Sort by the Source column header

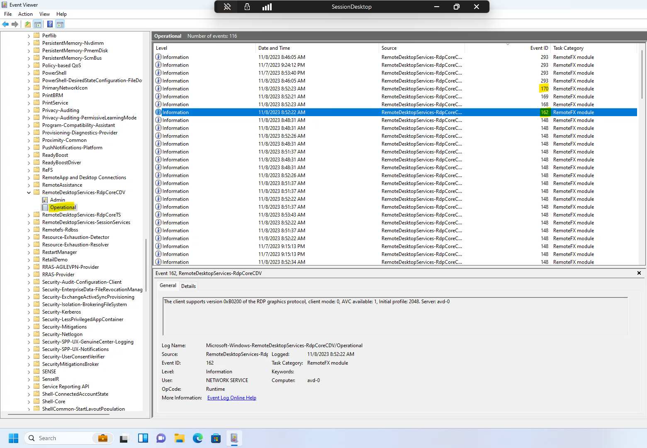pos(422,48)
